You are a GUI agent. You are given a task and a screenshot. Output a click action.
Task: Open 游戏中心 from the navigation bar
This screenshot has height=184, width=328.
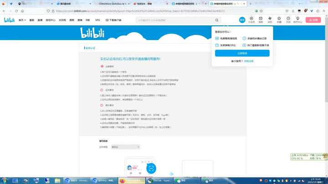point(51,20)
